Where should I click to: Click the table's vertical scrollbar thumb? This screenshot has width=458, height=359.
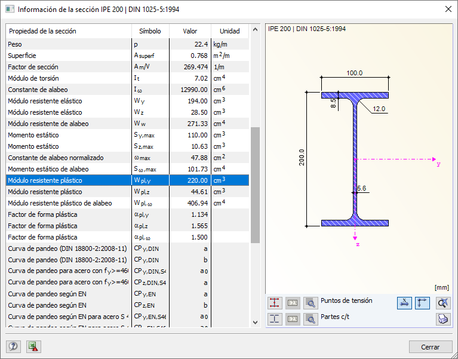click(255, 185)
